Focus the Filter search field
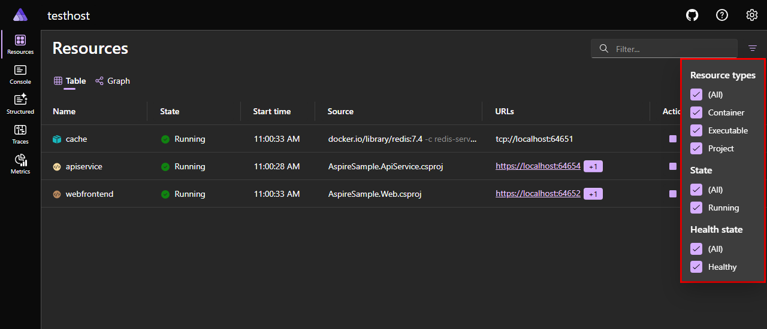The width and height of the screenshot is (767, 329). pos(665,48)
